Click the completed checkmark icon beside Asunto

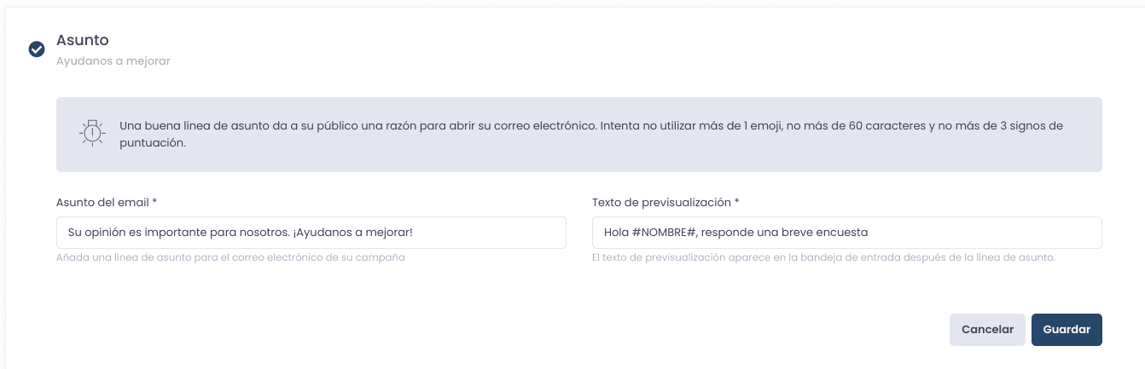pos(37,49)
